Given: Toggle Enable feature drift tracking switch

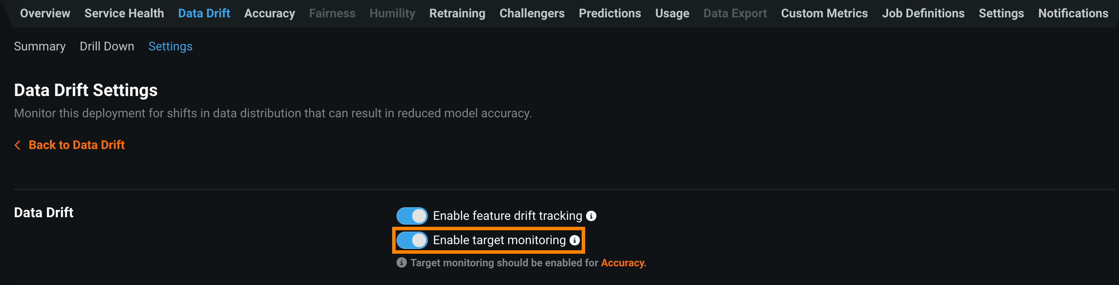Looking at the screenshot, I should (x=412, y=216).
